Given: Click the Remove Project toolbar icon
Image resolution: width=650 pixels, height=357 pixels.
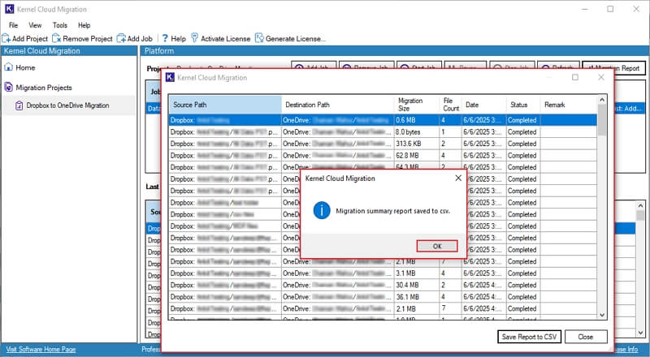Looking at the screenshot, I should (56, 38).
